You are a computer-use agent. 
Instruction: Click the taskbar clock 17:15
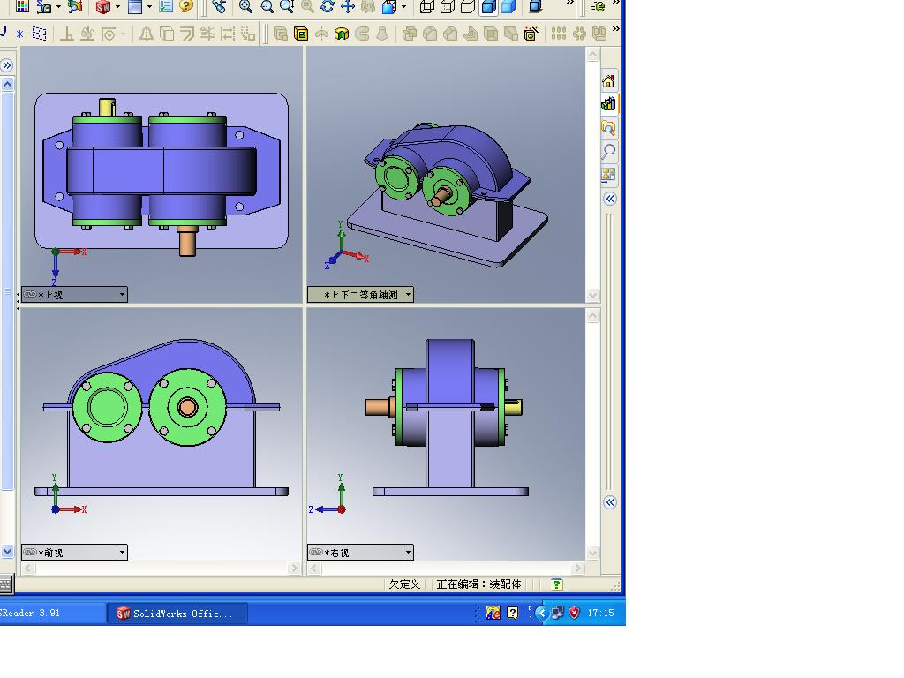click(600, 613)
